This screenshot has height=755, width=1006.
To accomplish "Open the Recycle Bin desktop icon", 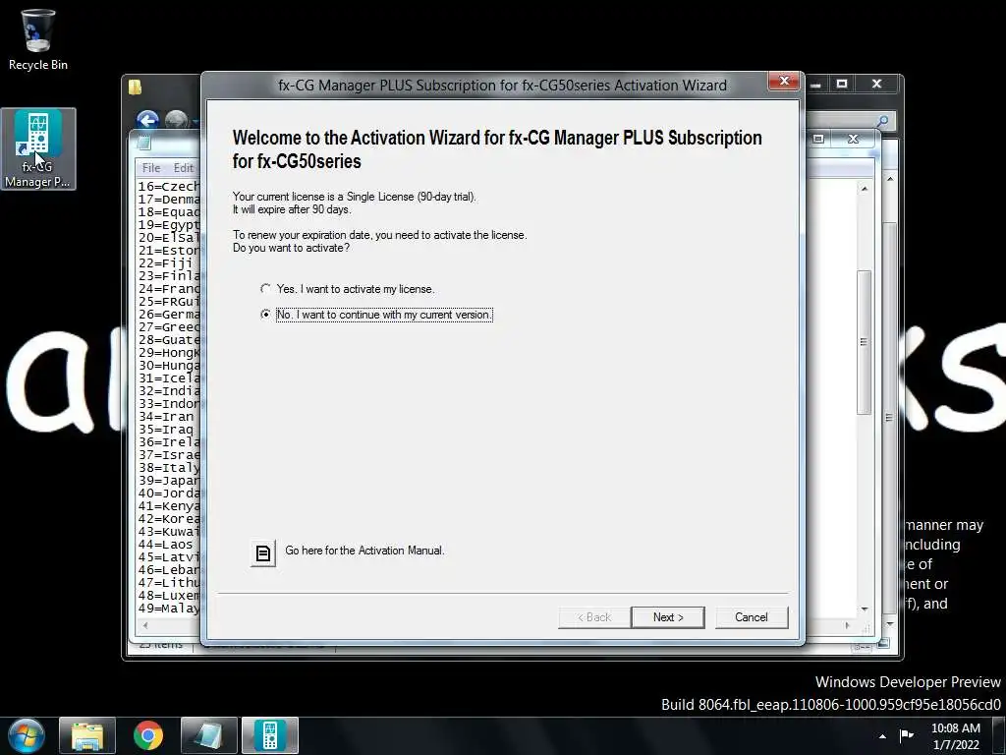I will 38,39.
